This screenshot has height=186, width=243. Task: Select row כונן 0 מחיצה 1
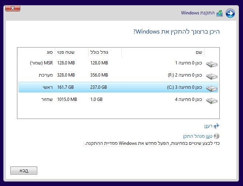tap(118, 63)
